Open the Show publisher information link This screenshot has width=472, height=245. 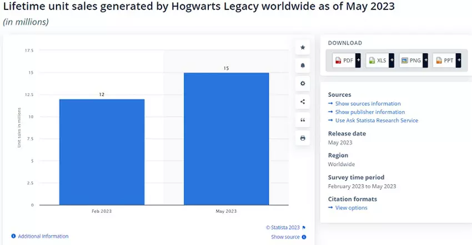click(x=370, y=112)
